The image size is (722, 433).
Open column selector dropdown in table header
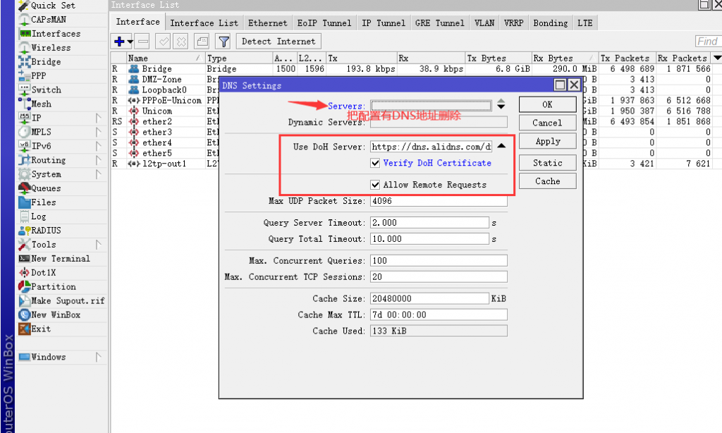coord(717,58)
